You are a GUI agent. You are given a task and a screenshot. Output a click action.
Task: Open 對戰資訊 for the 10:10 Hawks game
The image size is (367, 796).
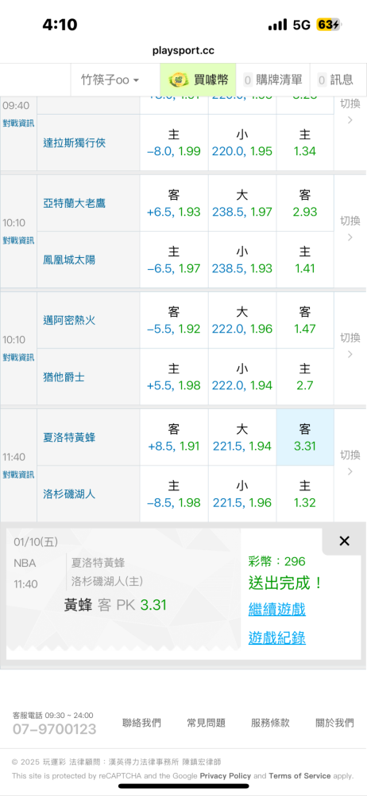18,240
